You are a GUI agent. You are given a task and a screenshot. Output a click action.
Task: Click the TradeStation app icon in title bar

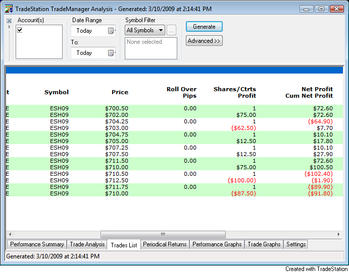(x=9, y=9)
